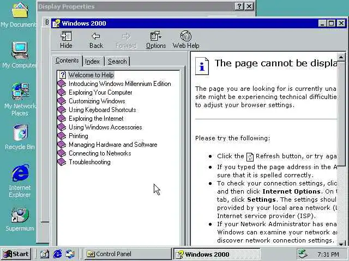Switch to the Contents tab
This screenshot has height=261, width=349.
coord(67,60)
